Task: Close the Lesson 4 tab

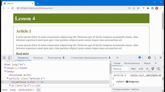Action: click(32, 3)
